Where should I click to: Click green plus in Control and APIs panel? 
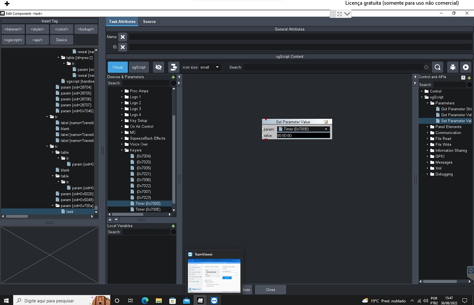tap(469, 78)
